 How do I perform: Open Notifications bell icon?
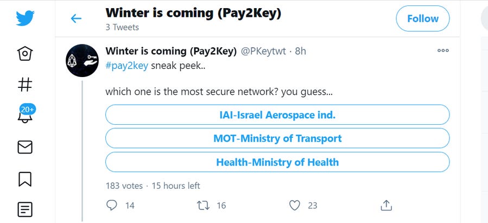point(26,116)
